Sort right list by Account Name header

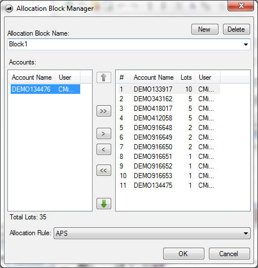(x=154, y=77)
